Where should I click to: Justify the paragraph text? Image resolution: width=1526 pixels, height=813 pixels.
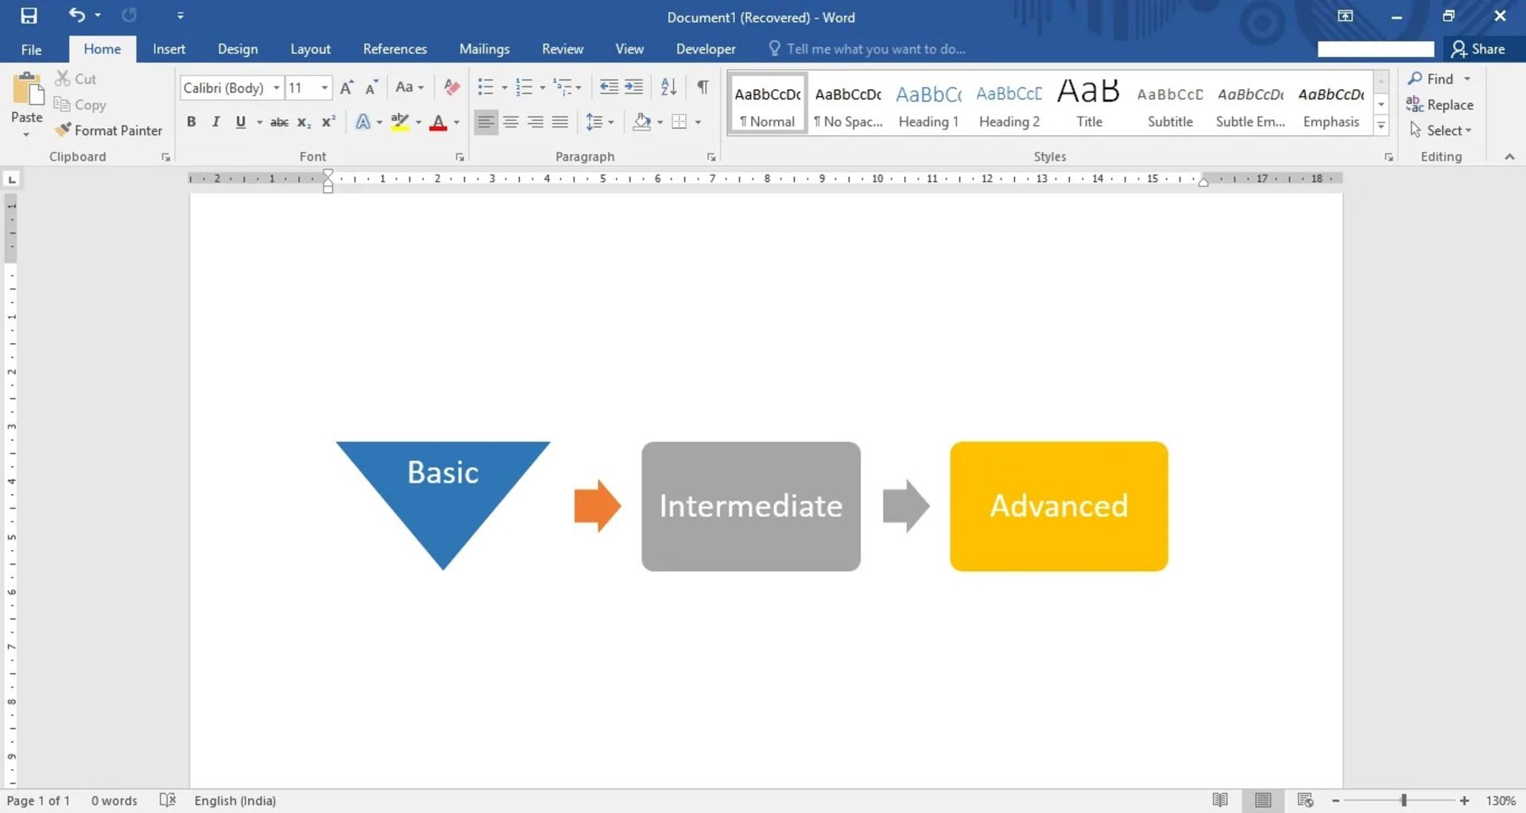coord(560,122)
